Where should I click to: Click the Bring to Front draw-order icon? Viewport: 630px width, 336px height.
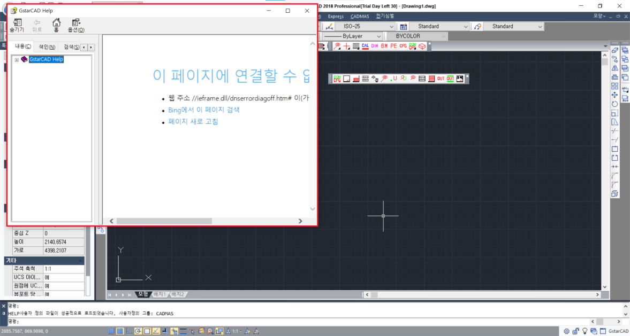pyautogui.click(x=625, y=50)
